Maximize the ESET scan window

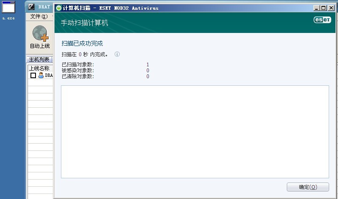[x=323, y=8]
